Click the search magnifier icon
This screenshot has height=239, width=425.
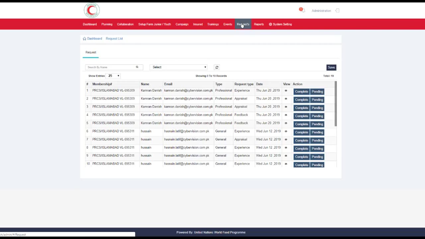tap(137, 67)
